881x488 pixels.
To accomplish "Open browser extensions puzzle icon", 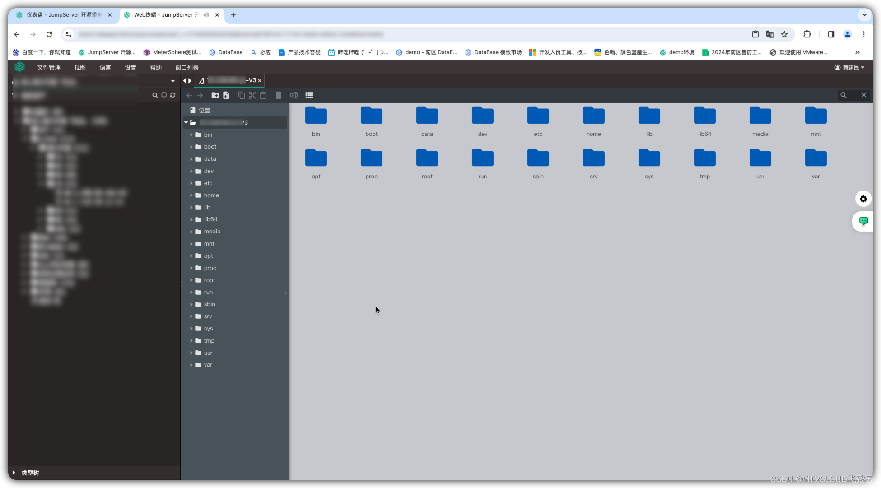I will coord(807,34).
